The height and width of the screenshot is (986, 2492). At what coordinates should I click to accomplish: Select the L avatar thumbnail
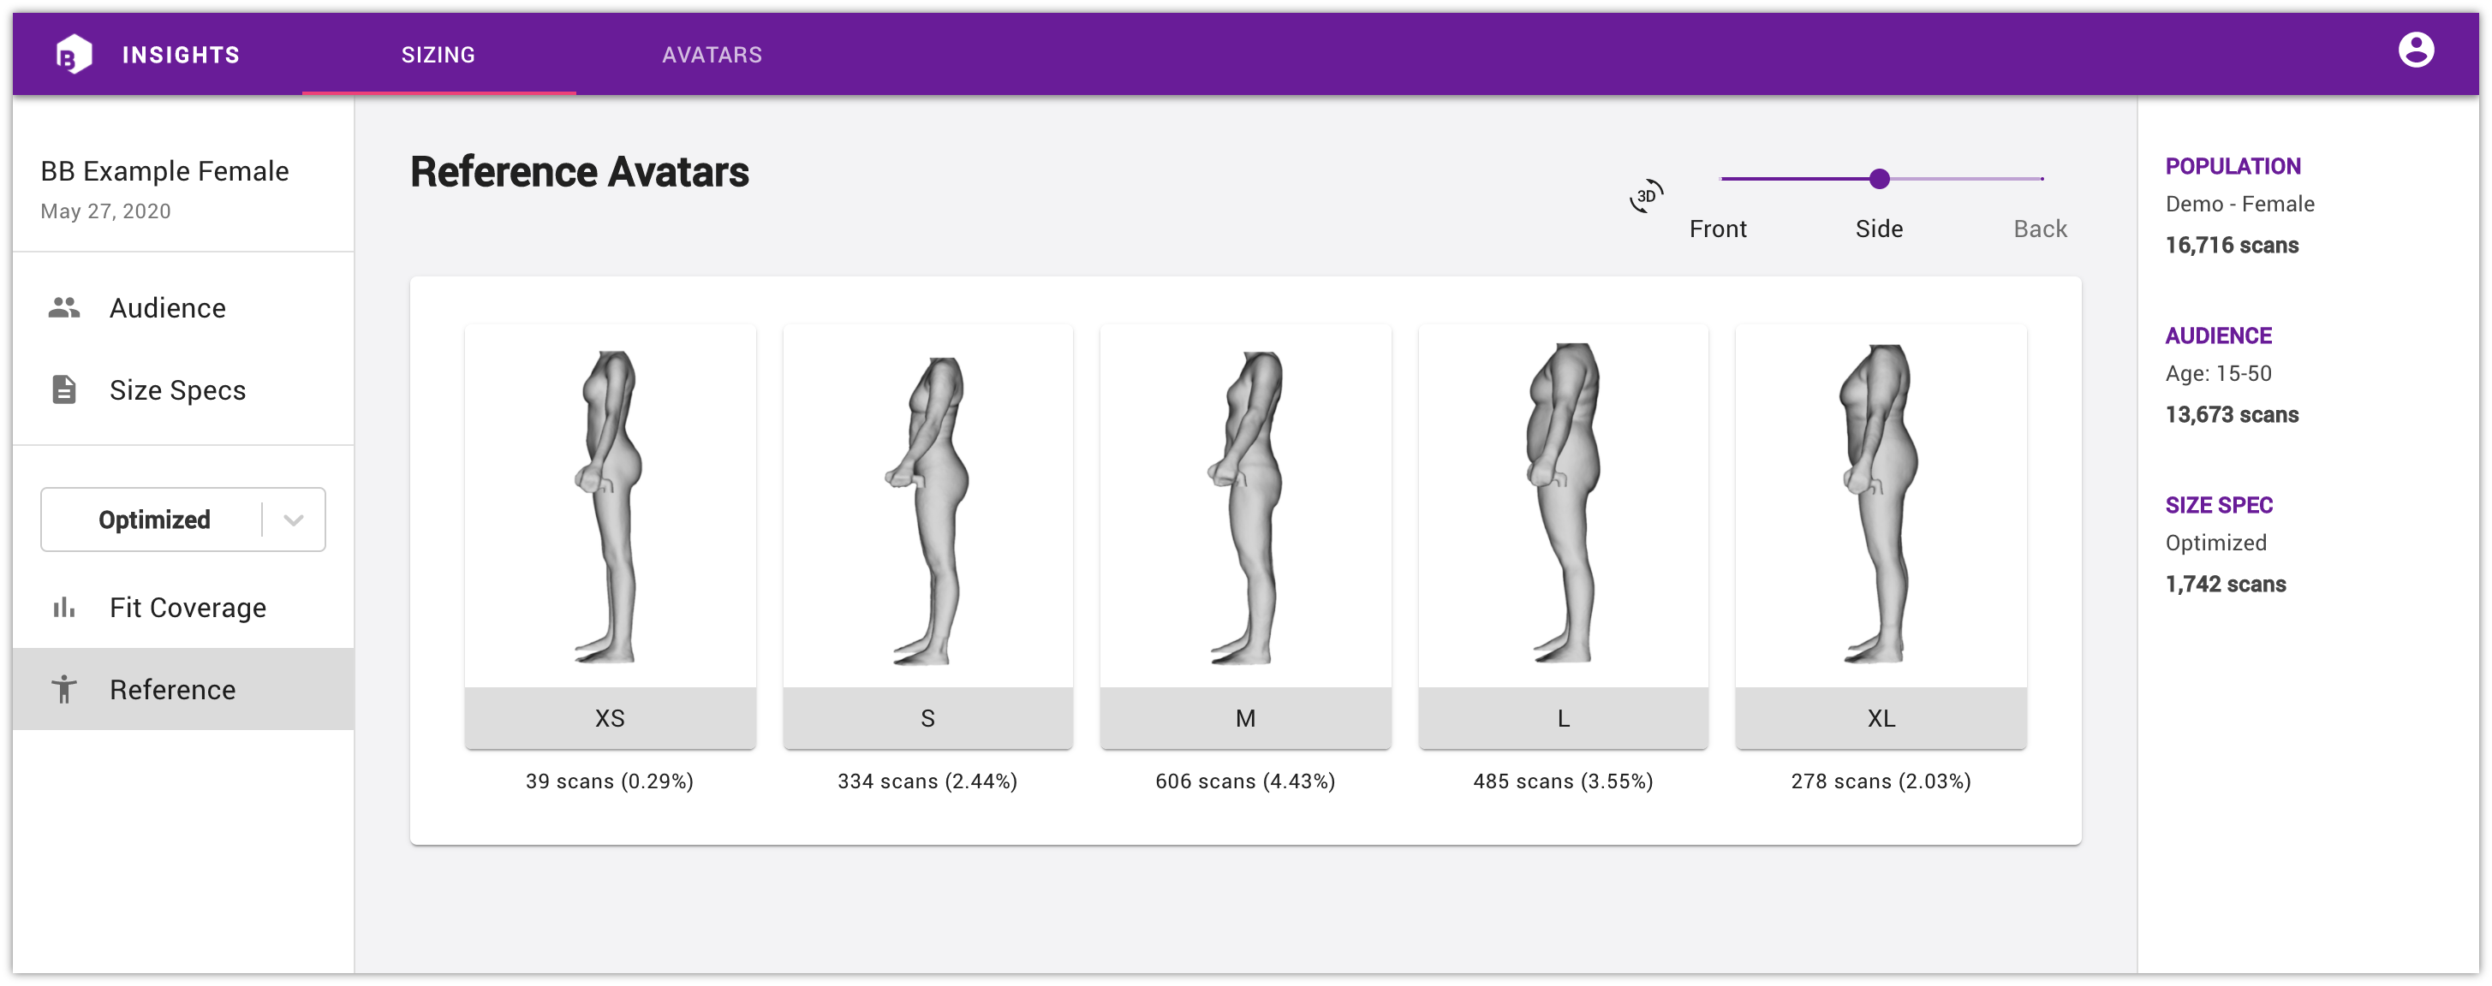point(1564,506)
